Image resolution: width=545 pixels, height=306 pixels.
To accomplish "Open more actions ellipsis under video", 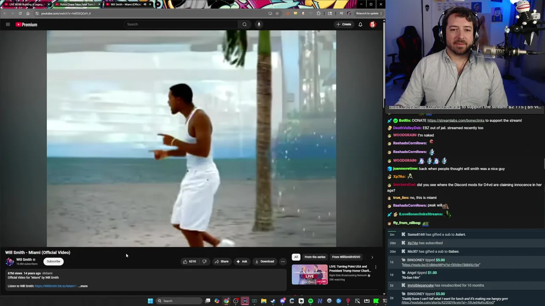I will 283,261.
